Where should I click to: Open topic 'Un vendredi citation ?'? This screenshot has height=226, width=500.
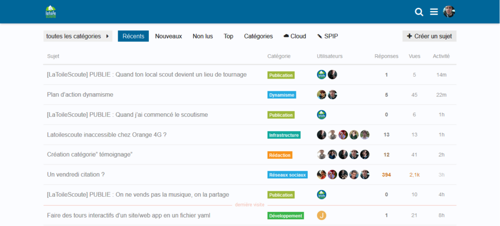pyautogui.click(x=76, y=175)
